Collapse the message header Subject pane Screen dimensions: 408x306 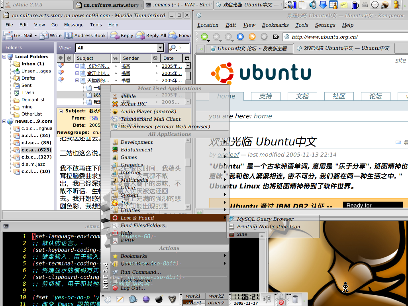(x=61, y=111)
